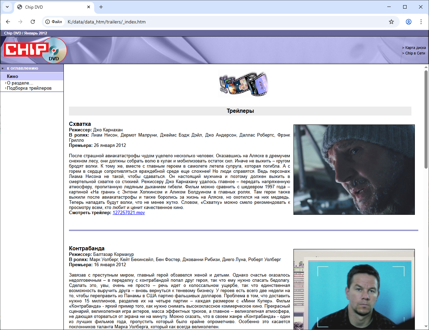Open Подборка трейлеров in sidebar
The width and height of the screenshot is (429, 330).
(29, 88)
